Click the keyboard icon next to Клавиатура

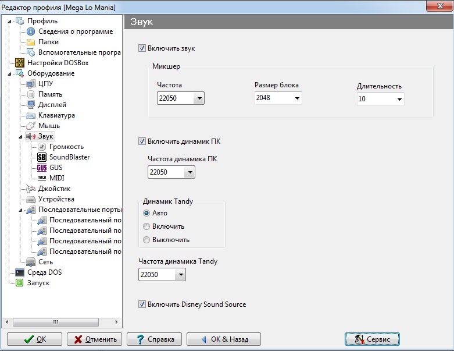pyautogui.click(x=31, y=115)
